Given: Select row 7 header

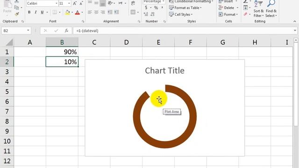Looking at the screenshot, I should click(x=7, y=111).
